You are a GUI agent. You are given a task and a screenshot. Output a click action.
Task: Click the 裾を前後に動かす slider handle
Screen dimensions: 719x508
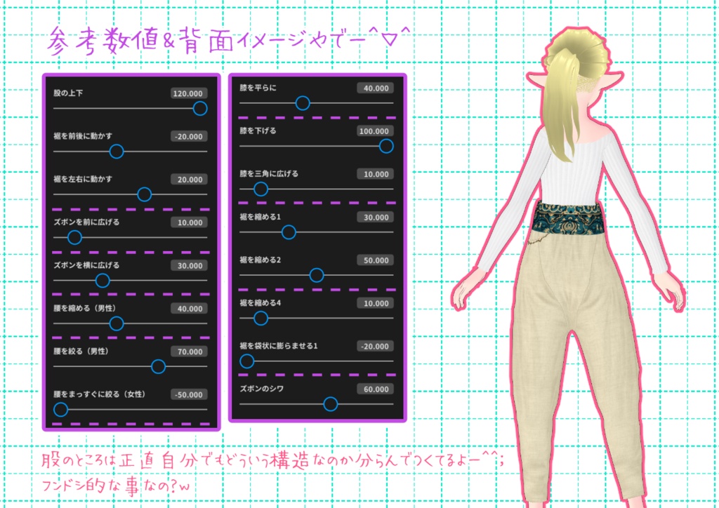tap(117, 152)
